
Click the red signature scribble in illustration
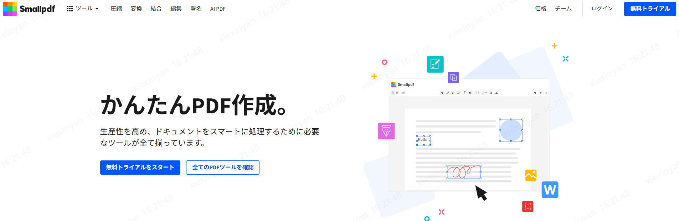click(464, 172)
